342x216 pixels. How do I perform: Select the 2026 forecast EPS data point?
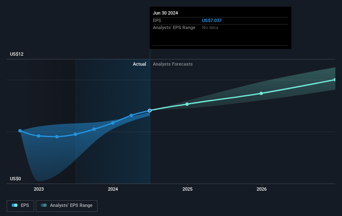tap(261, 93)
